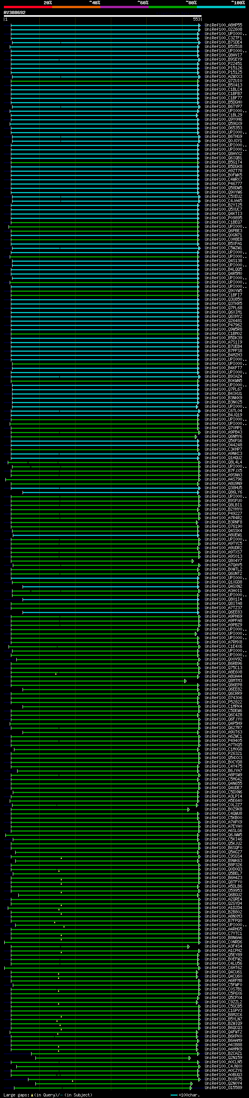Select the UniRef100_A9NKC3 label
Image resolution: width=249 pixels, height=1098 pixels.
point(223,453)
